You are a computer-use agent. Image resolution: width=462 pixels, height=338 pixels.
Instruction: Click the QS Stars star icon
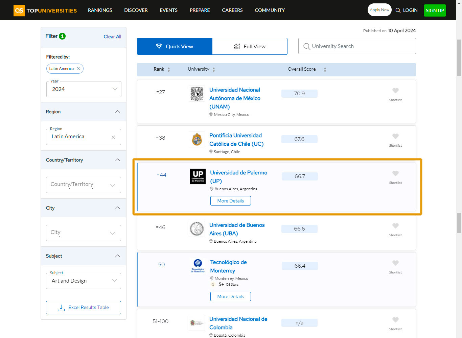coord(213,285)
